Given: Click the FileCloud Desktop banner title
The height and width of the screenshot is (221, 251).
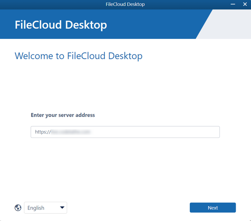Looking at the screenshot, I should 61,25.
